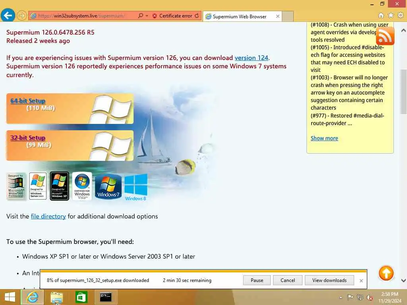Download the 32-bit Setup

(28, 138)
